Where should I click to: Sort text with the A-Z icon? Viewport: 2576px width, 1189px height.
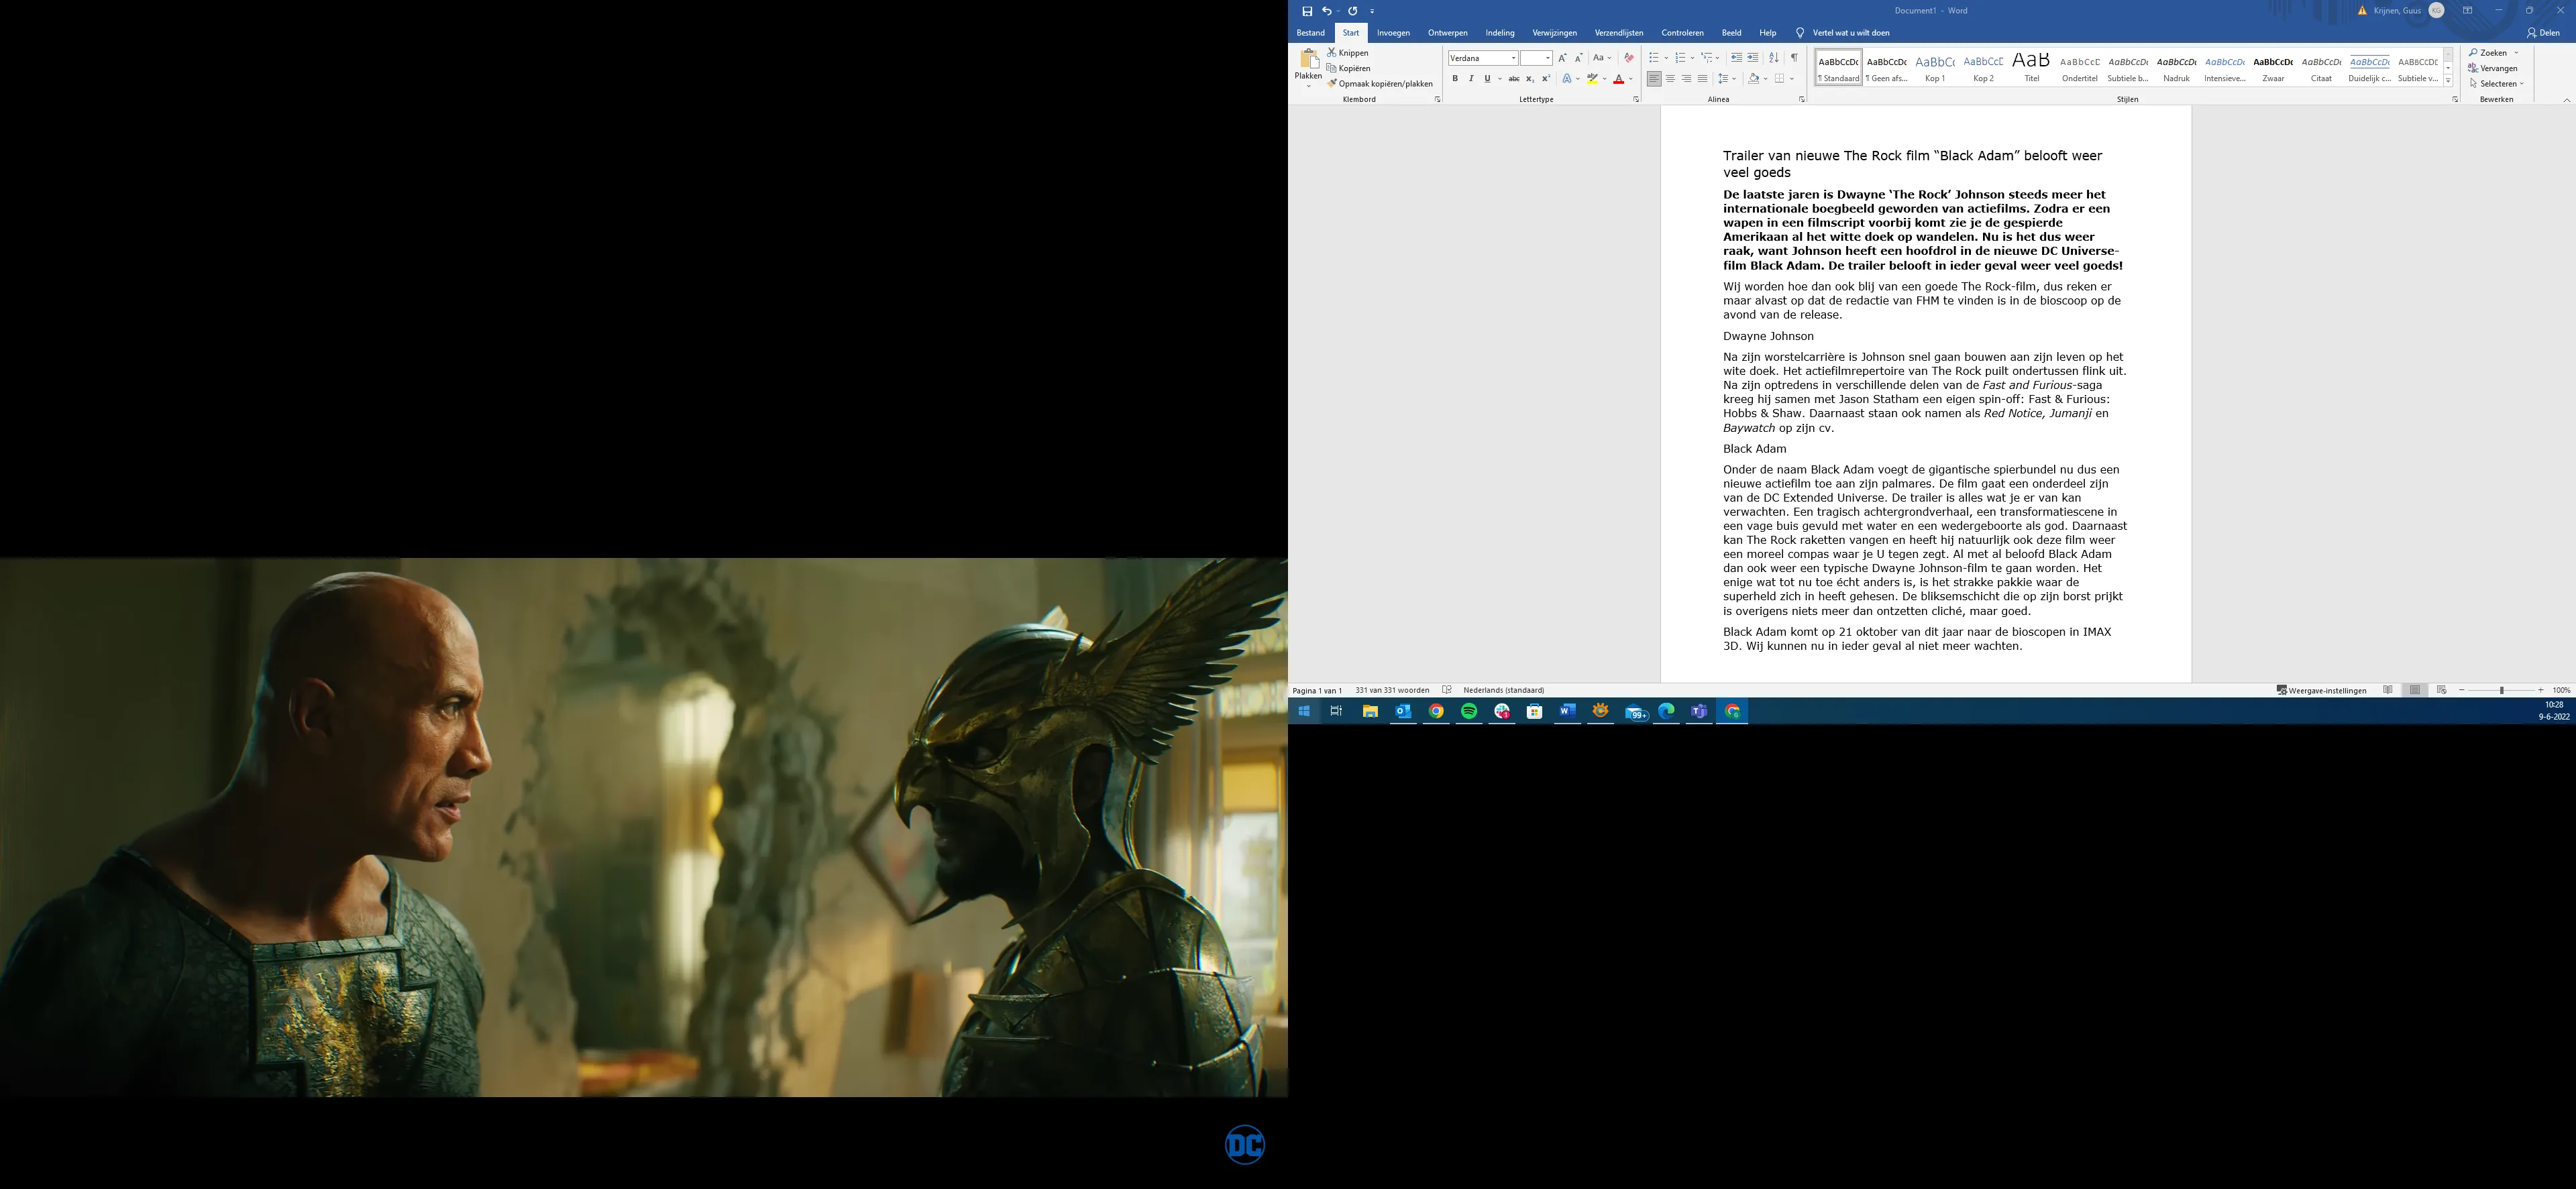pyautogui.click(x=1774, y=58)
